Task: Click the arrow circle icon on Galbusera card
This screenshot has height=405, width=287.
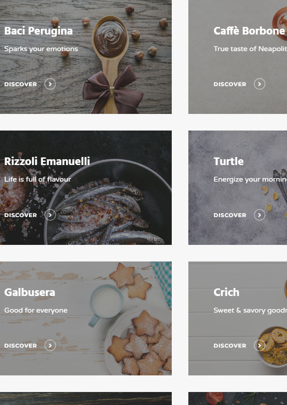Action: 50,345
